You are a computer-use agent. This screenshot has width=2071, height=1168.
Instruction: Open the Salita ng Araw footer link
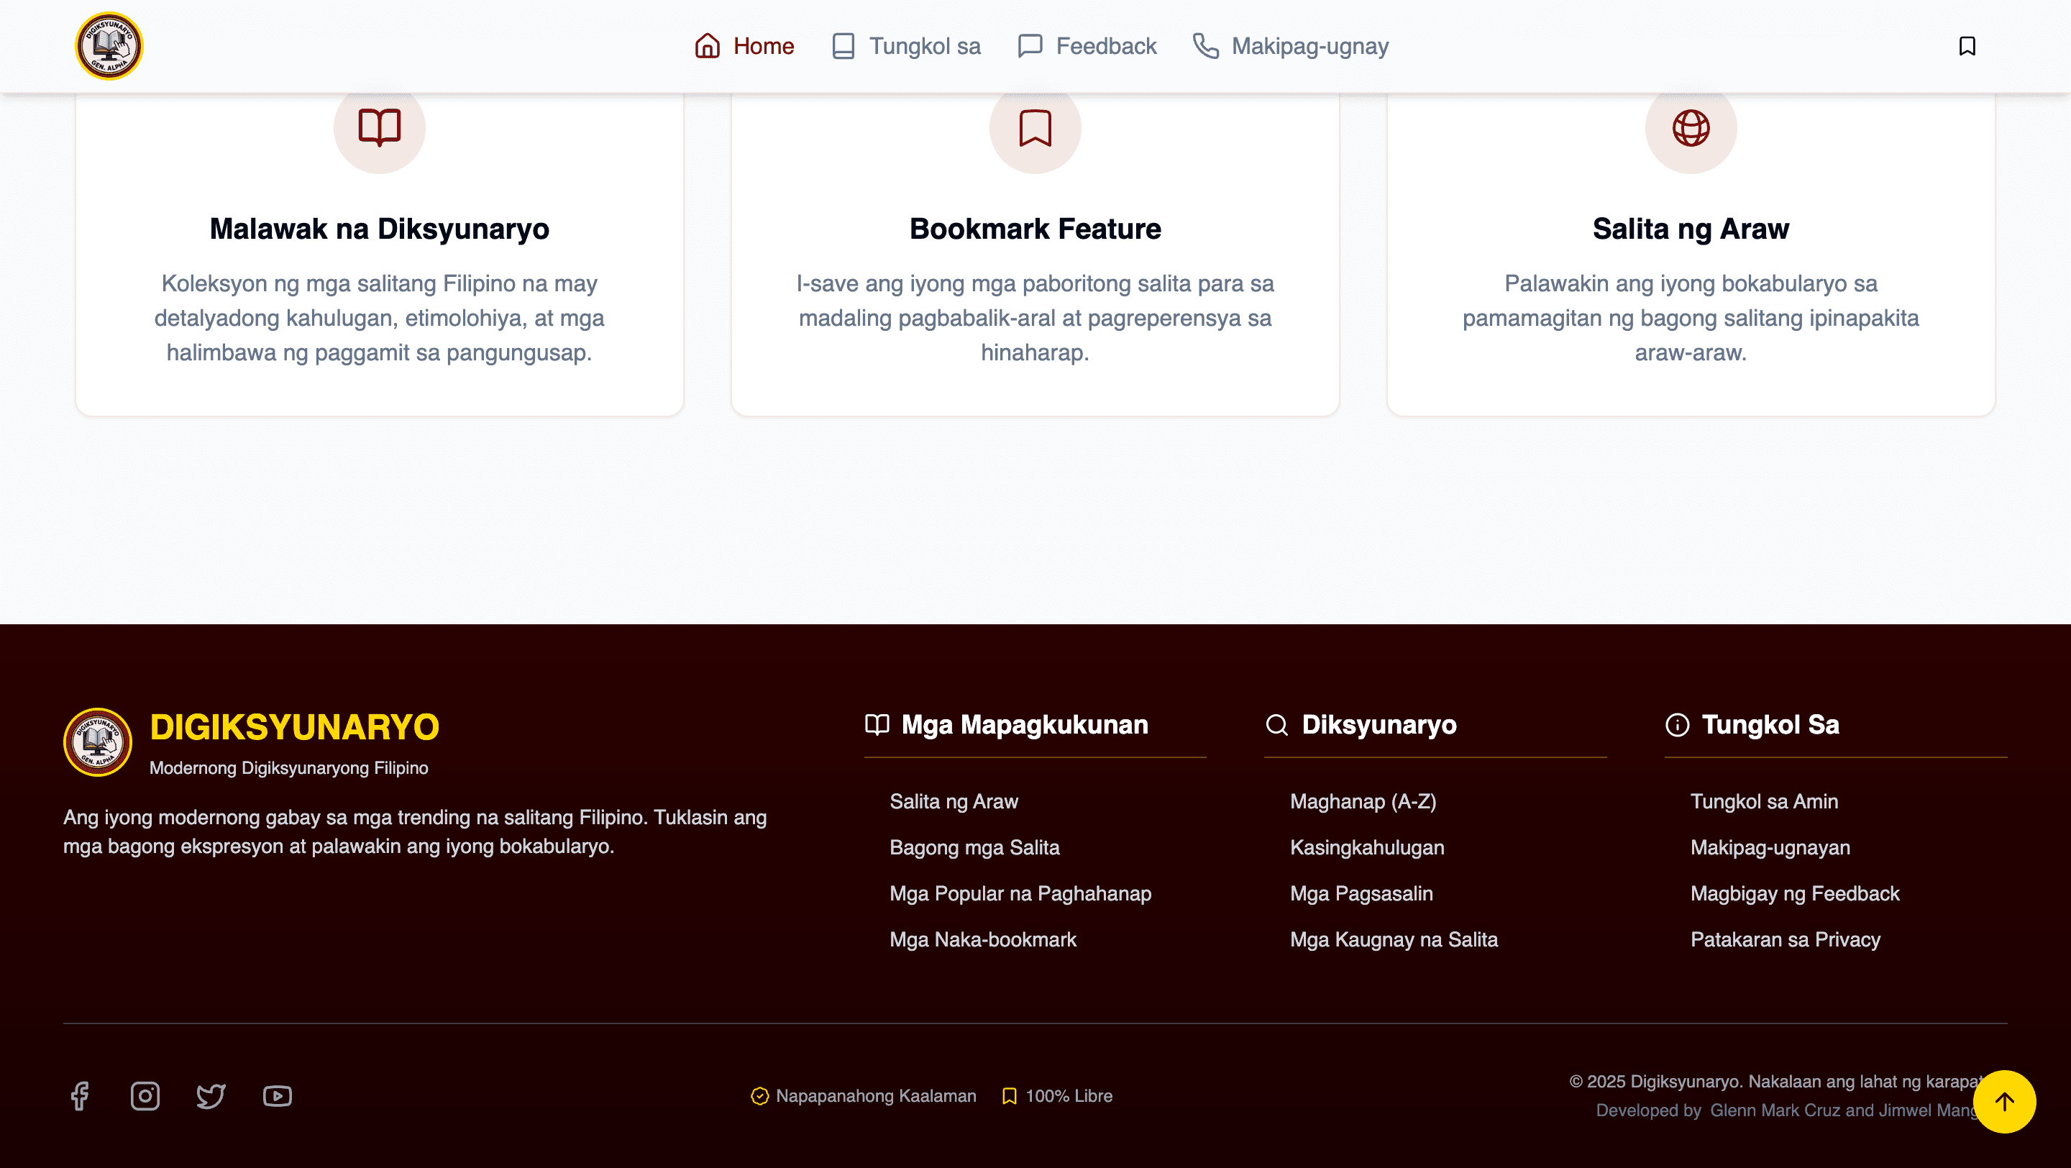click(954, 800)
